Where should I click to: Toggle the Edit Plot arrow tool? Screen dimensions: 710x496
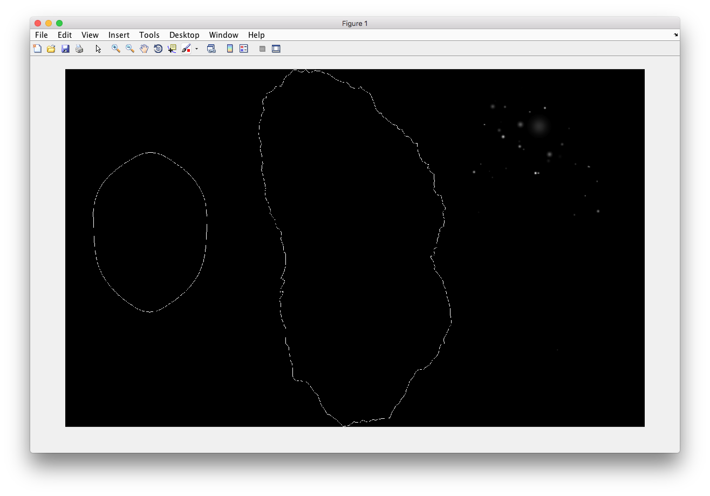(98, 49)
